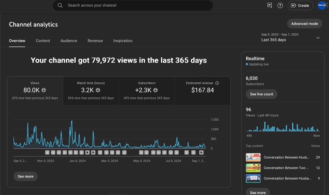Click See more below the views chart
The width and height of the screenshot is (329, 195).
pos(25,176)
